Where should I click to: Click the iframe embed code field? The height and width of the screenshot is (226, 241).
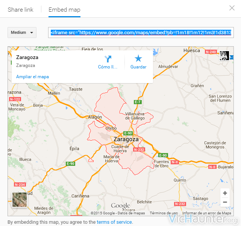pyautogui.click(x=141, y=32)
